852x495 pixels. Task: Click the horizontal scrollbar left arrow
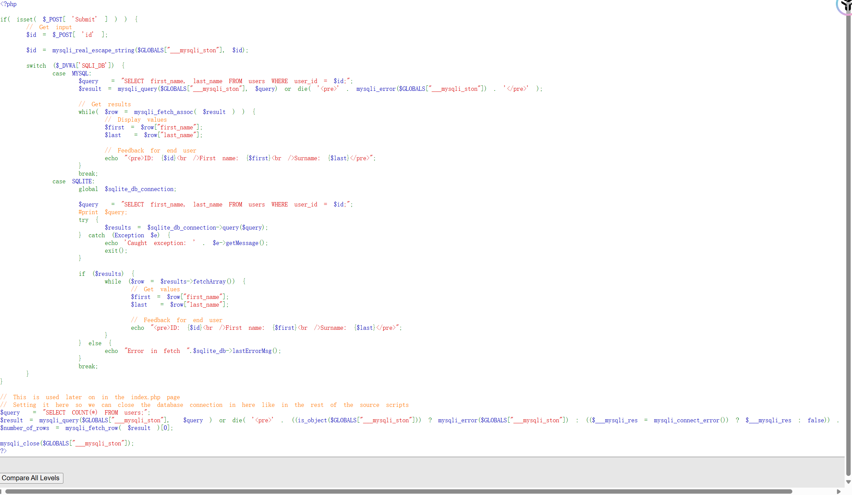tap(1, 491)
